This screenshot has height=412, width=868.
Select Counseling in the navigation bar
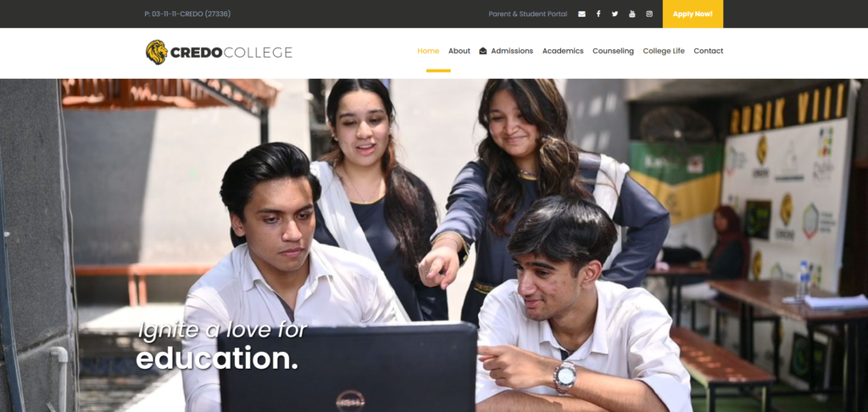(613, 51)
